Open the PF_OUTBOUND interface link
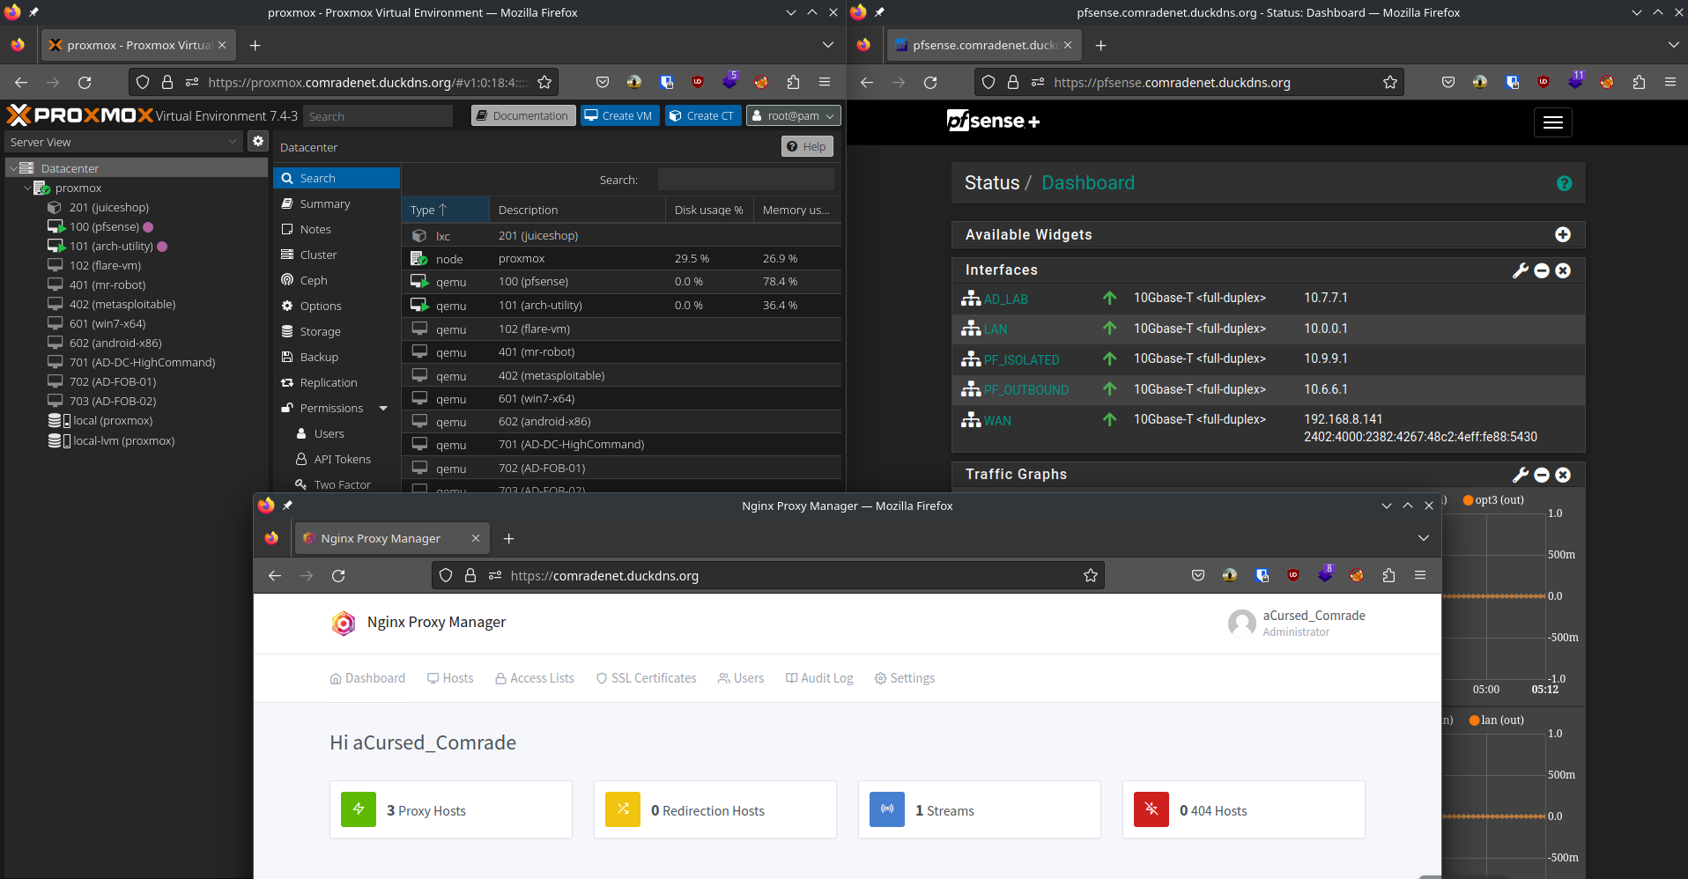 (1026, 389)
